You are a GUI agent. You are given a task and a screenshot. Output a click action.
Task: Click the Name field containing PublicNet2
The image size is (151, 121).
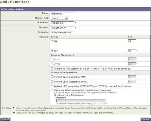62,14
